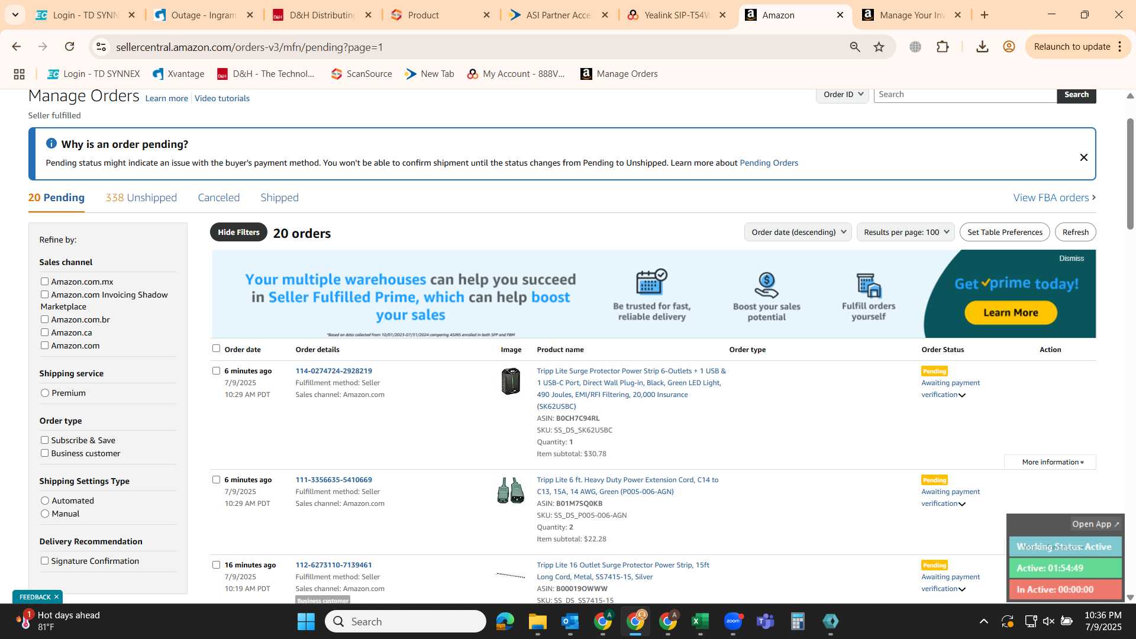Check the Amazon.com.br sales channel box
The image size is (1136, 639).
click(44, 319)
